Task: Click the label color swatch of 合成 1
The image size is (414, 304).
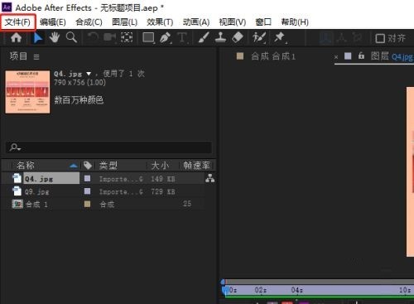Action: point(87,204)
